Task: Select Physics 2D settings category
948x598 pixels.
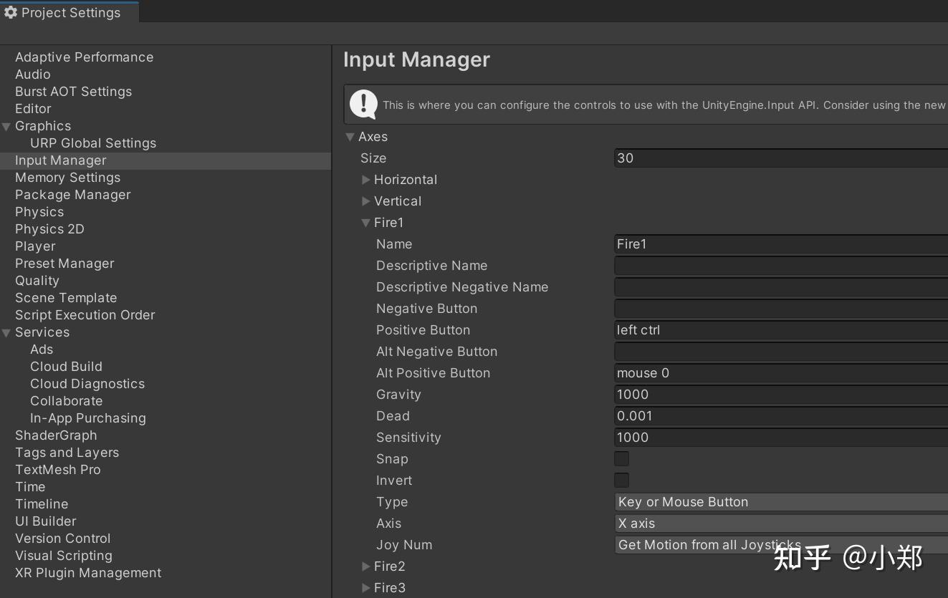Action: tap(49, 229)
